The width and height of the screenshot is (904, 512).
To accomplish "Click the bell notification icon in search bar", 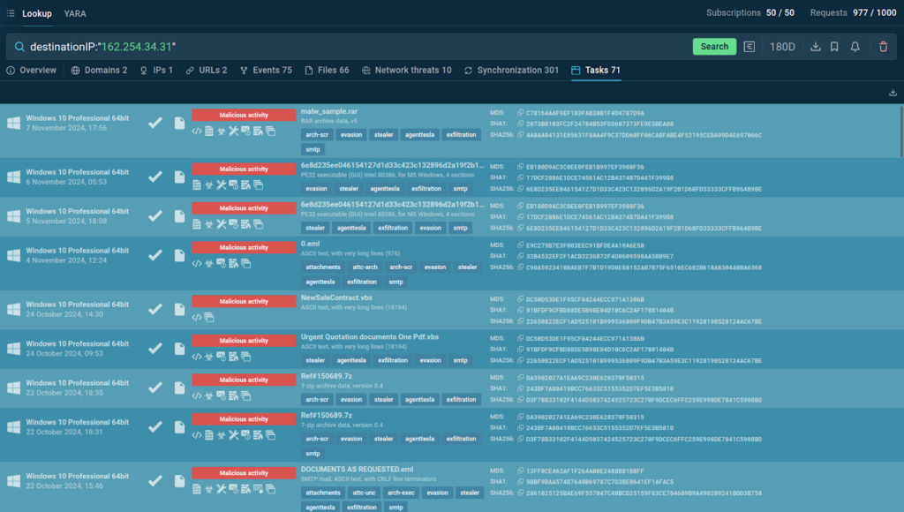I will 855,47.
